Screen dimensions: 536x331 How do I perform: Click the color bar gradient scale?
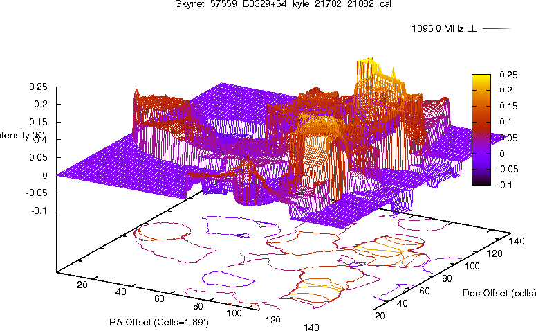(x=481, y=129)
